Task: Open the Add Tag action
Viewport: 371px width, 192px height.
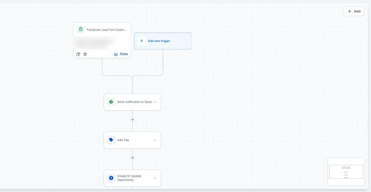Action: [x=132, y=140]
